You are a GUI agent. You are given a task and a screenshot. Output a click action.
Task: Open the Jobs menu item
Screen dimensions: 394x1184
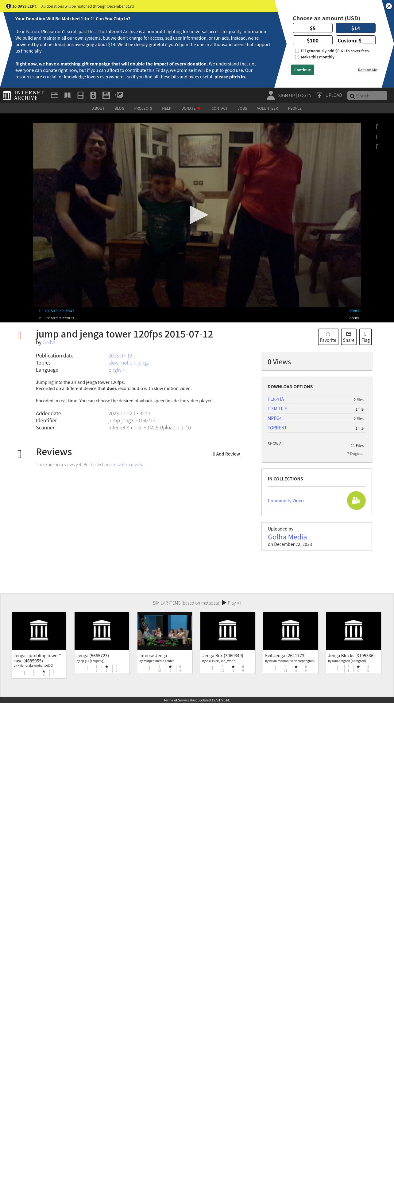pyautogui.click(x=242, y=109)
